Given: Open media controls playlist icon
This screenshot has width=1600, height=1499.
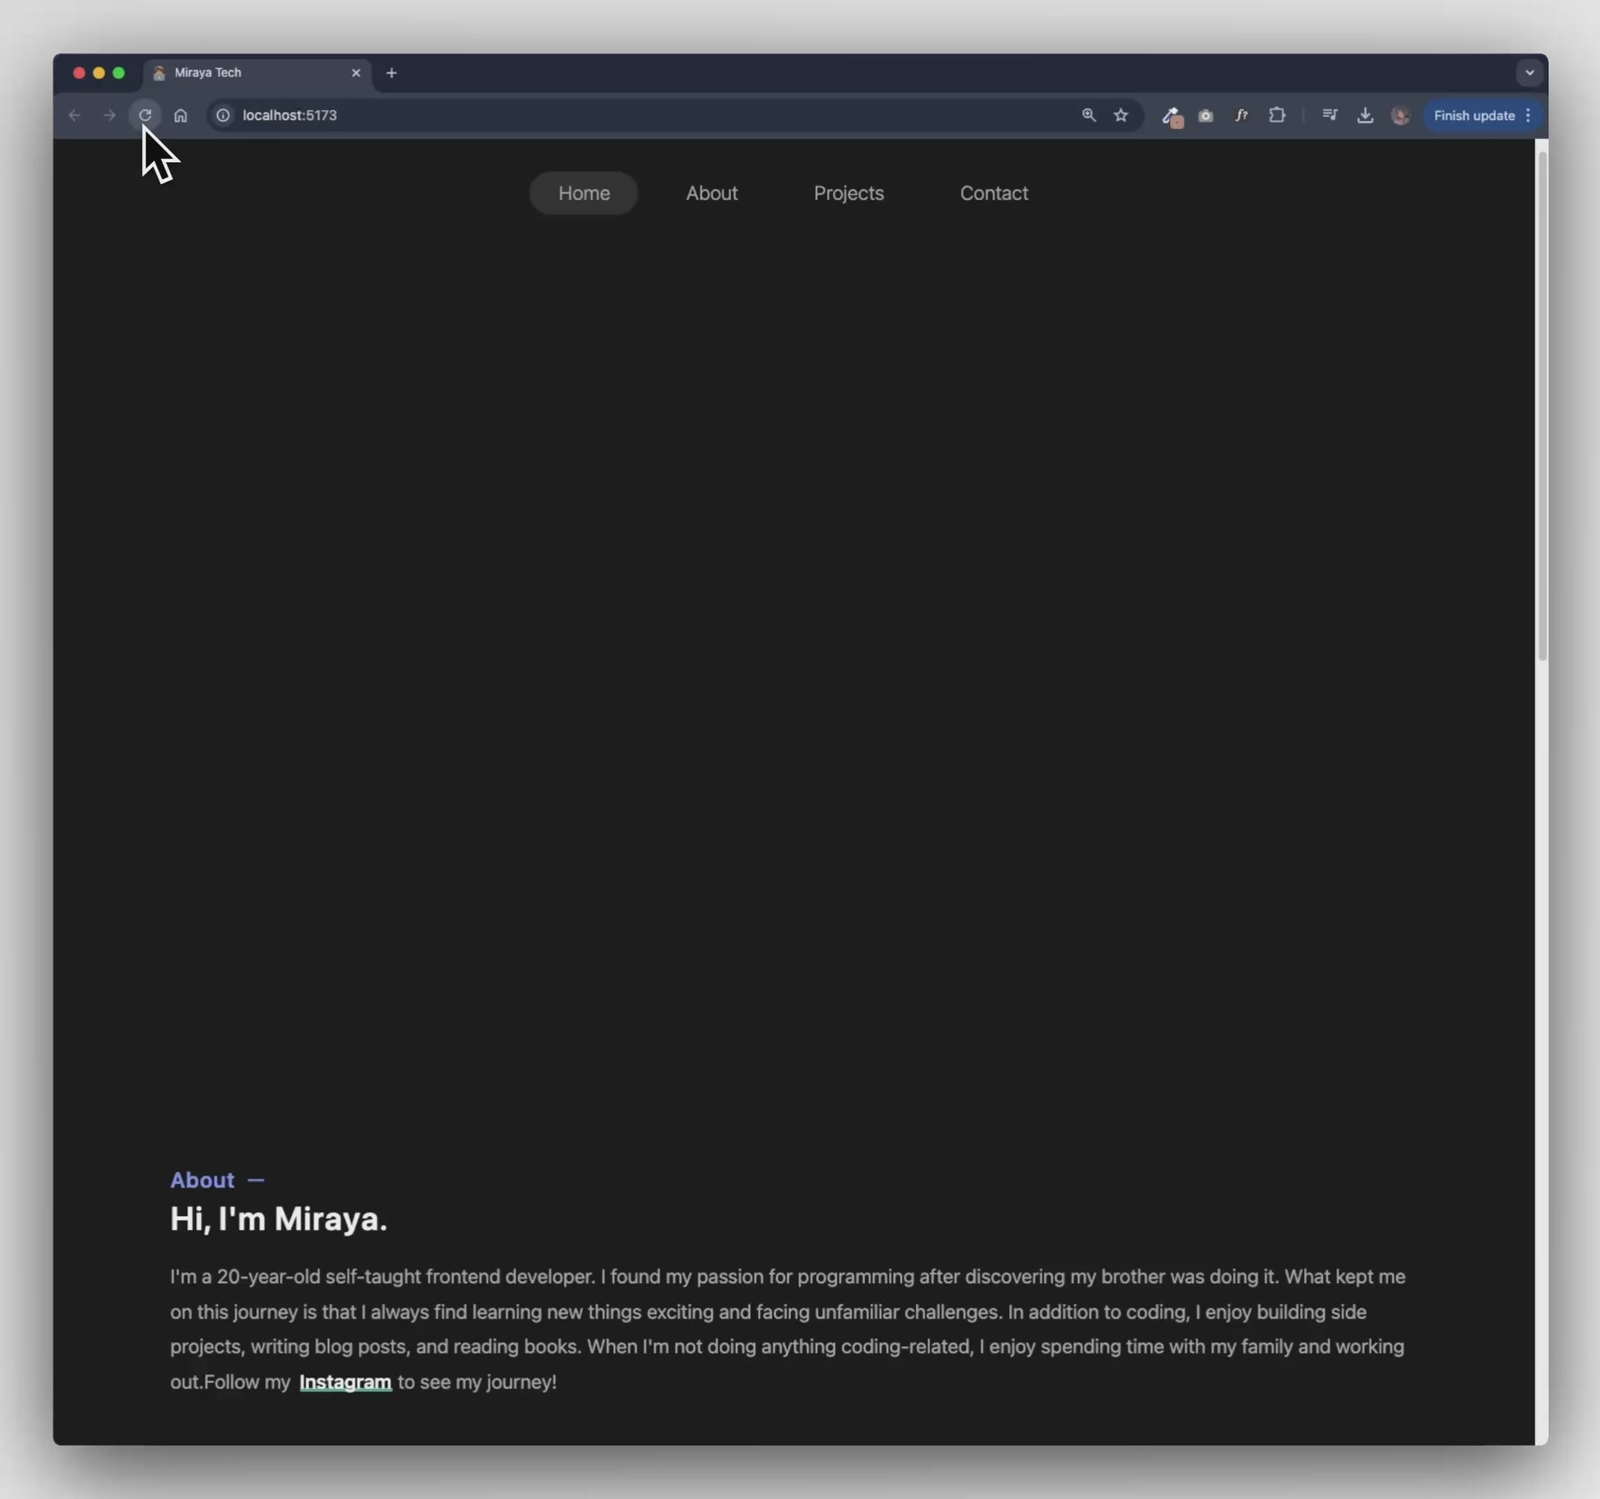Looking at the screenshot, I should pyautogui.click(x=1329, y=115).
